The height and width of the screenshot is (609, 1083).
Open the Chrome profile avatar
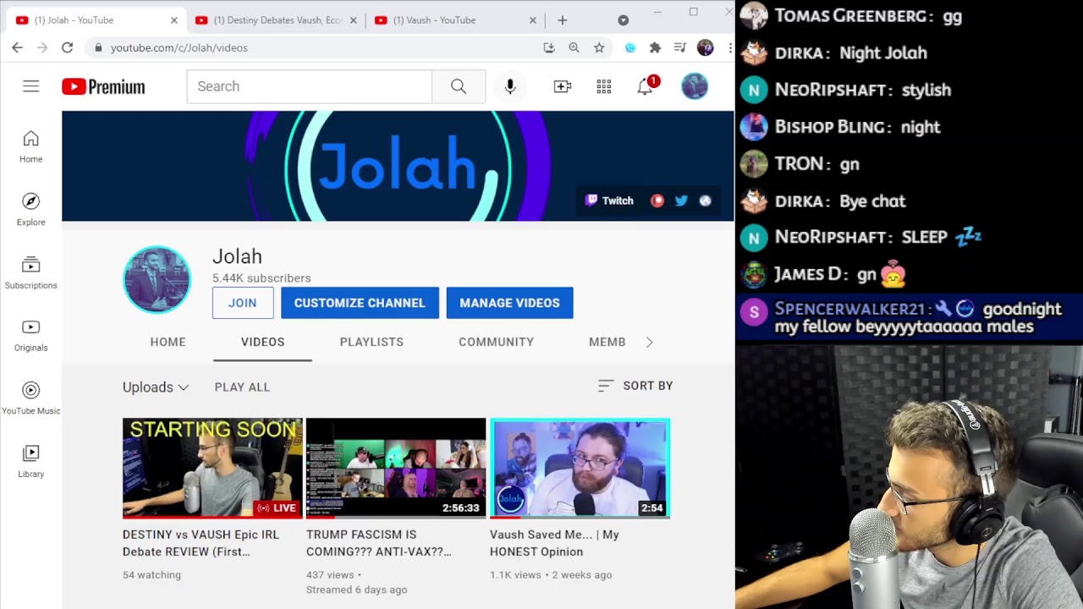click(705, 47)
